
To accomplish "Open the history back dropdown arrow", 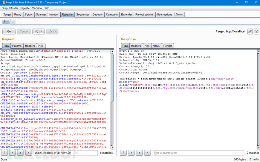I will tap(41, 31).
